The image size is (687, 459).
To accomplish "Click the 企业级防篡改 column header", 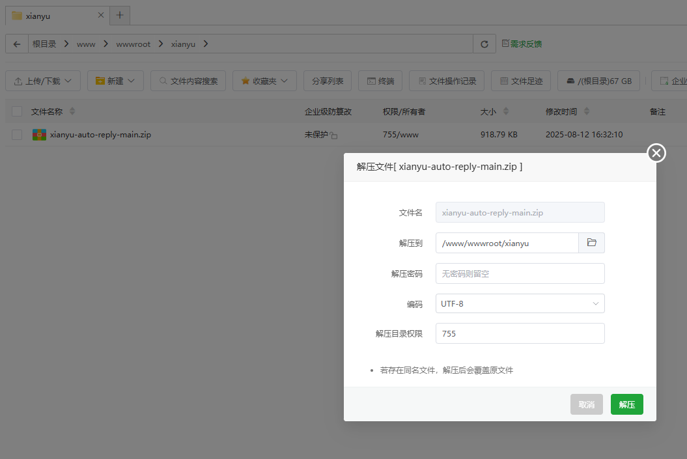I will [328, 112].
